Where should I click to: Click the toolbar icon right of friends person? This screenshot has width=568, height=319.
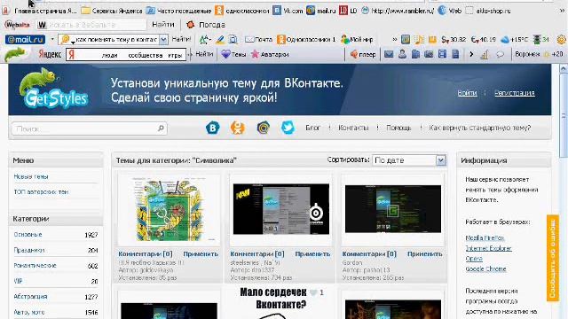[415, 54]
